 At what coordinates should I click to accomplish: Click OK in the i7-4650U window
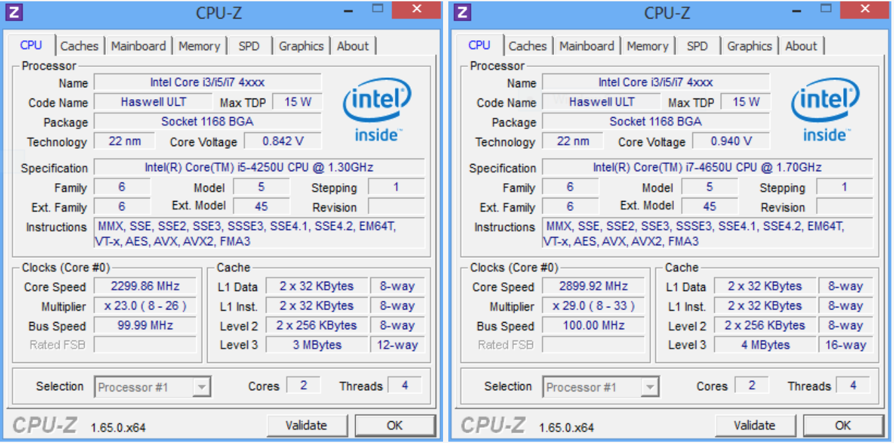pos(843,425)
